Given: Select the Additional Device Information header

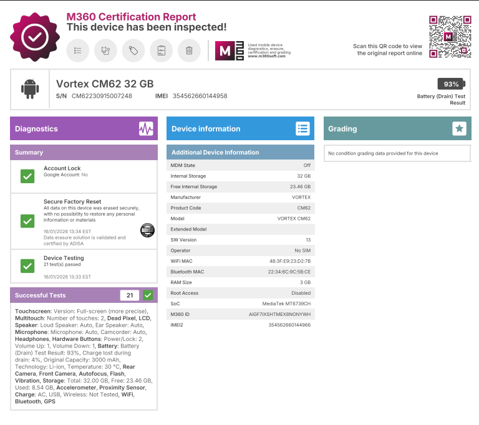Looking at the screenshot, I should pyautogui.click(x=240, y=152).
